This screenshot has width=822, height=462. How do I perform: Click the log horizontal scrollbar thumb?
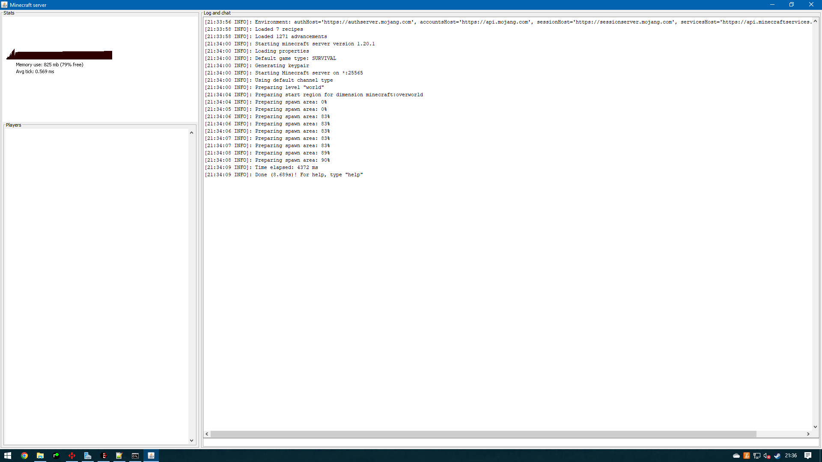coord(483,434)
